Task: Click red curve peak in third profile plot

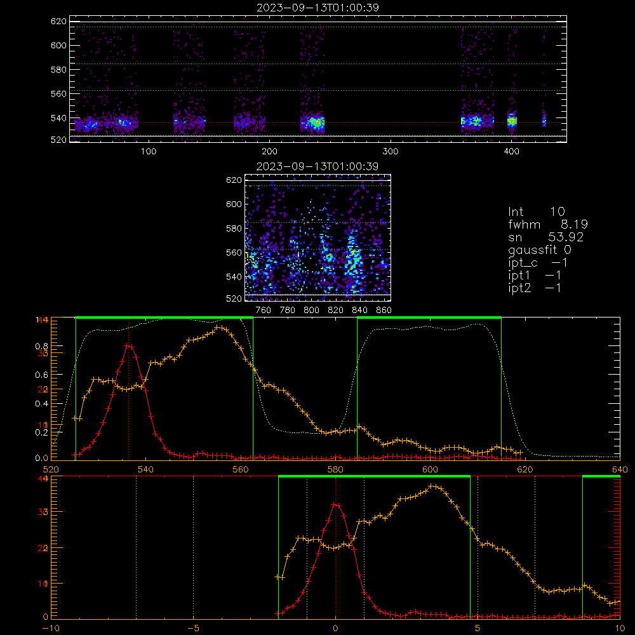Action: [128, 345]
